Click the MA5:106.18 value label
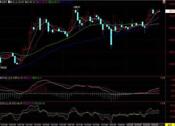175x126 pixels. pos(30,2)
